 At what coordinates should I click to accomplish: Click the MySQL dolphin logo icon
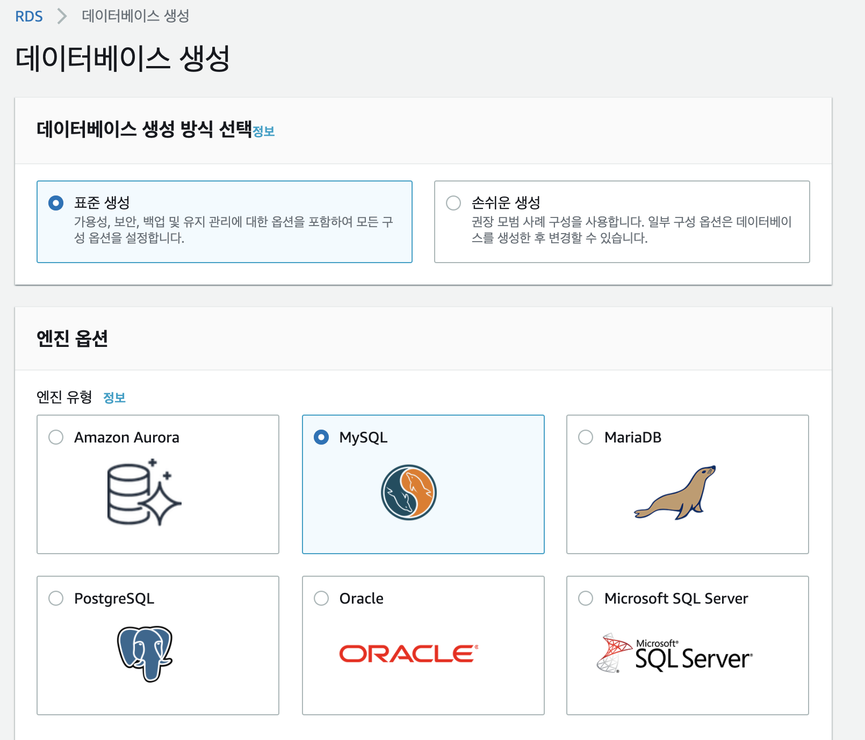(409, 492)
